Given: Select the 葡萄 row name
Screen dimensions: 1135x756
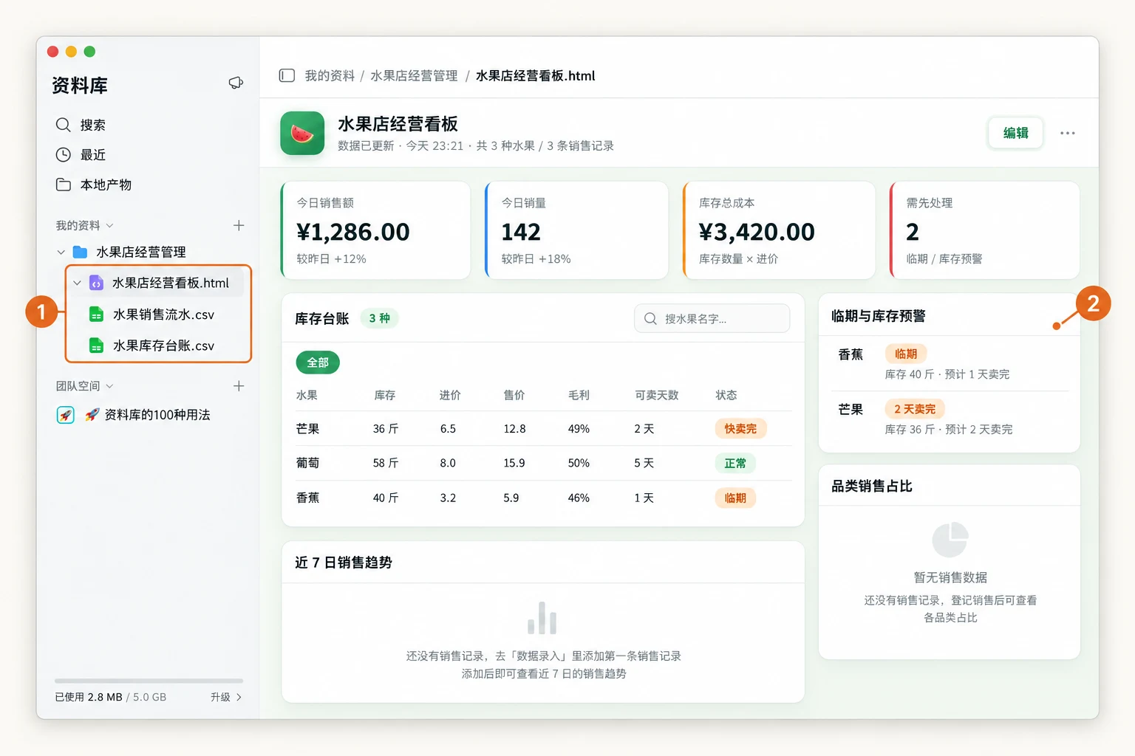Looking at the screenshot, I should point(308,464).
